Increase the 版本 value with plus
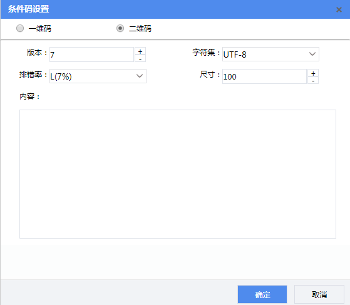Viewport: 350px width, 305px height. (x=140, y=51)
